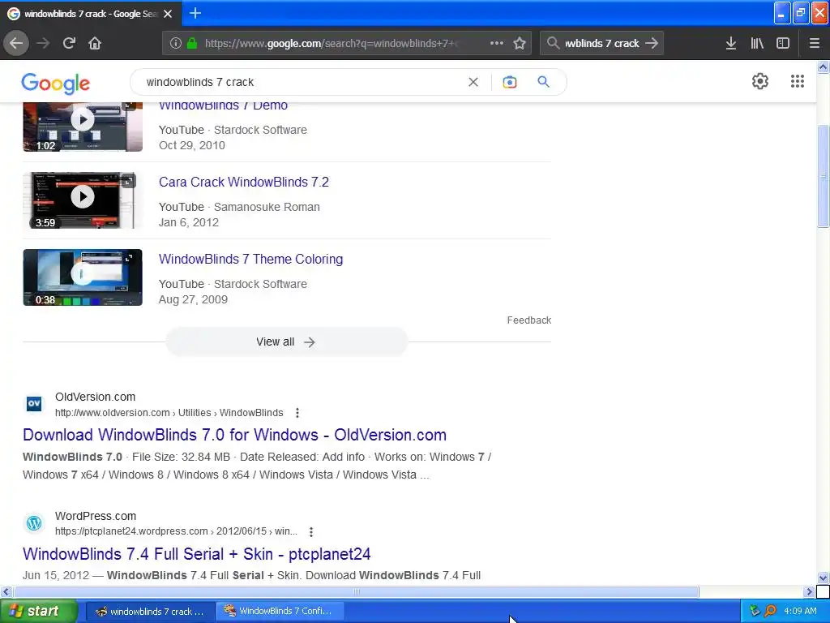Click the magnifier in browser search box

point(553,43)
